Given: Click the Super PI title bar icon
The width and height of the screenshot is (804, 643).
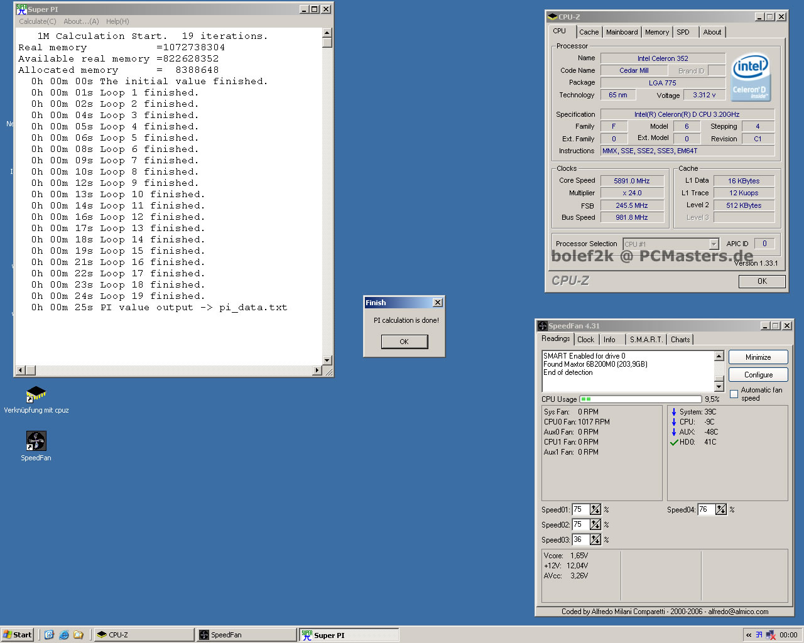Looking at the screenshot, I should [x=21, y=9].
